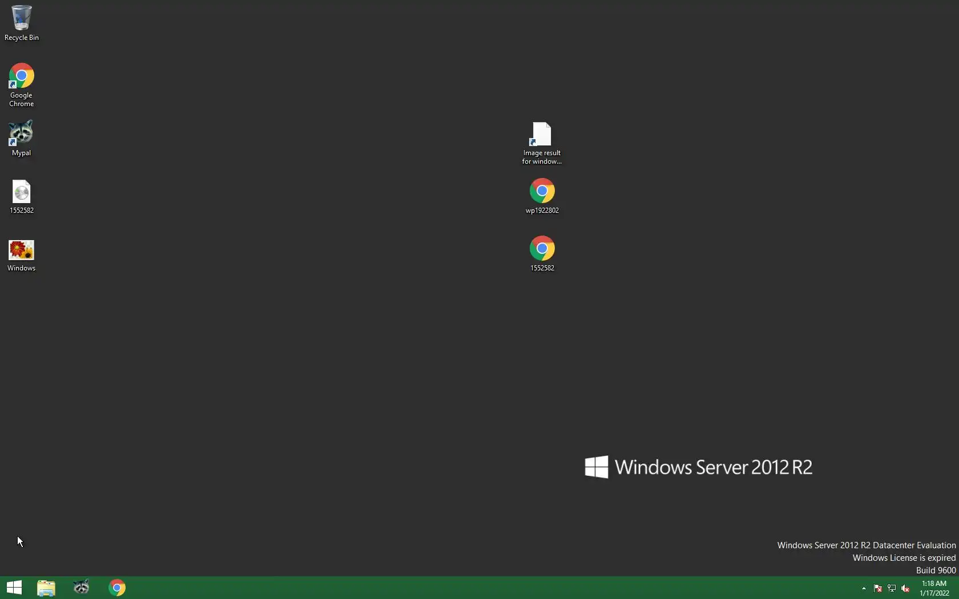959x599 pixels.
Task: Open the Windows Start button
Action: (x=14, y=588)
